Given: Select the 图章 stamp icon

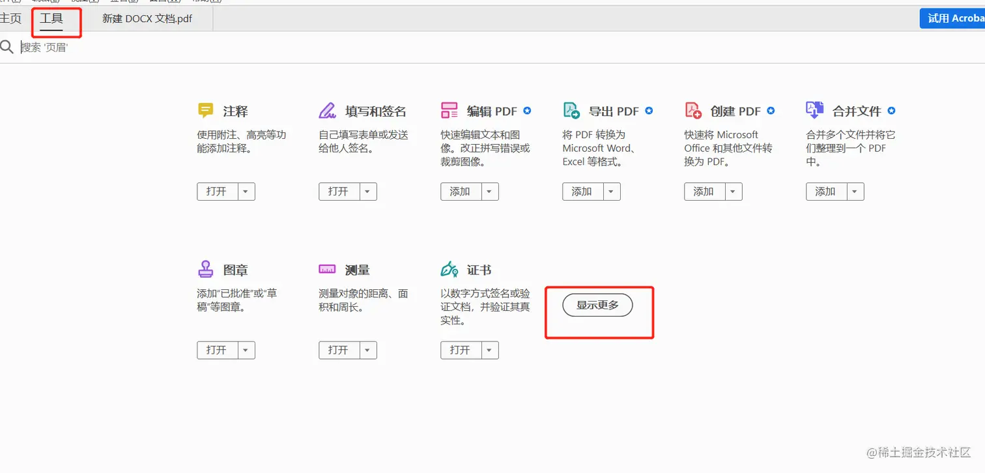Looking at the screenshot, I should point(205,269).
